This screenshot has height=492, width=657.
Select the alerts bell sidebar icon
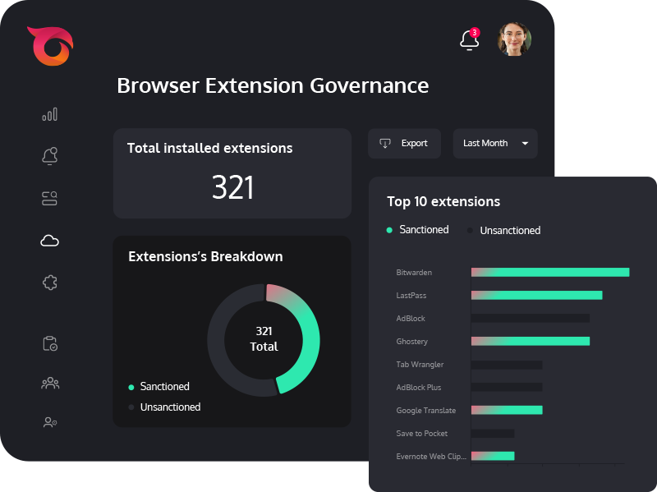[x=49, y=156]
